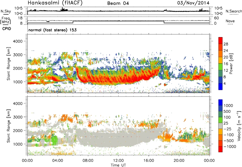This screenshot has width=242, height=167.
Task: Click the '4' tick on power colorbar
Action: (225, 83)
